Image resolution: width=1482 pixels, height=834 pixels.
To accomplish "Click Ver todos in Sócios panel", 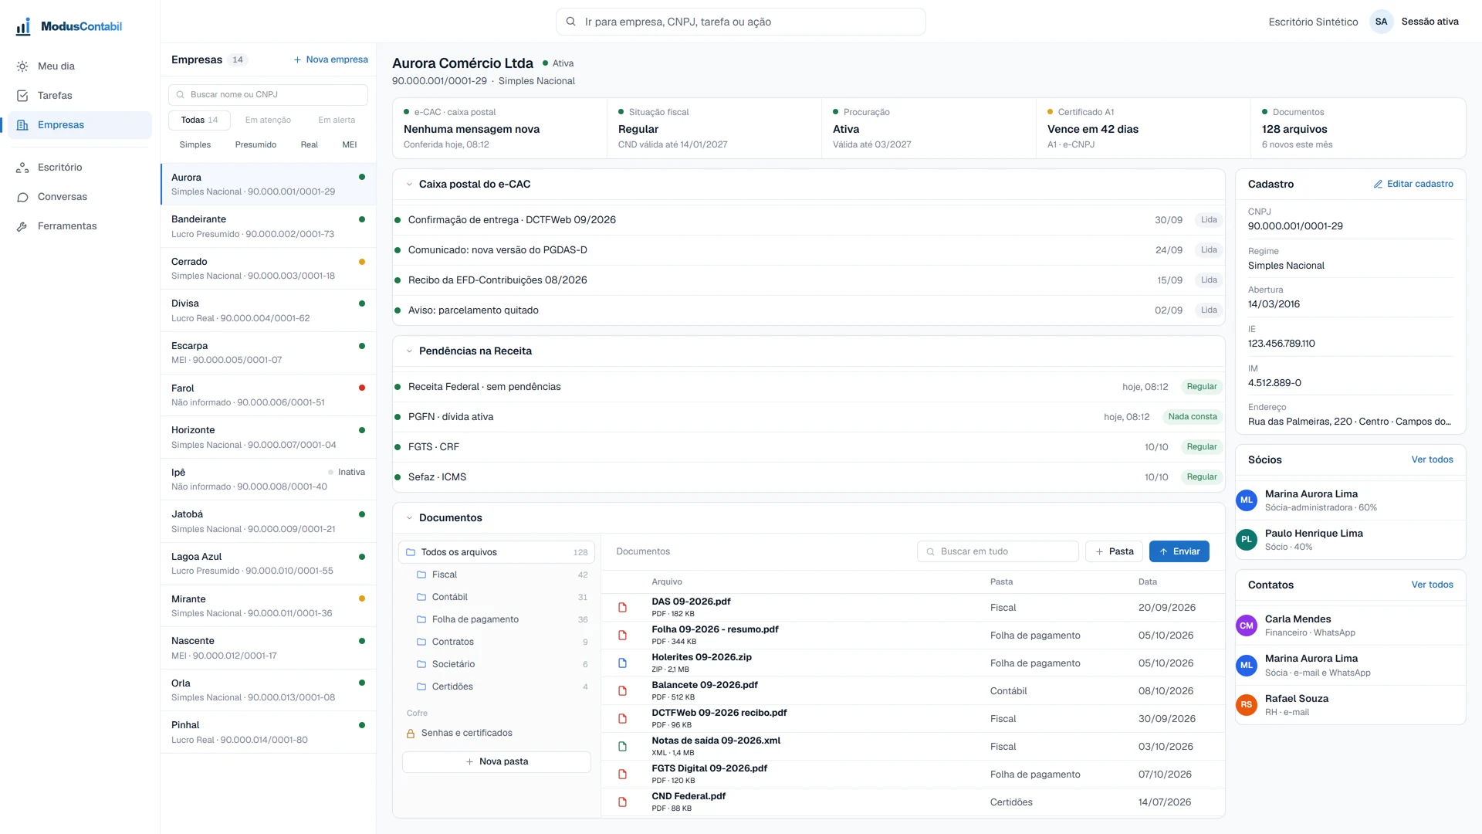I will click(1432, 460).
